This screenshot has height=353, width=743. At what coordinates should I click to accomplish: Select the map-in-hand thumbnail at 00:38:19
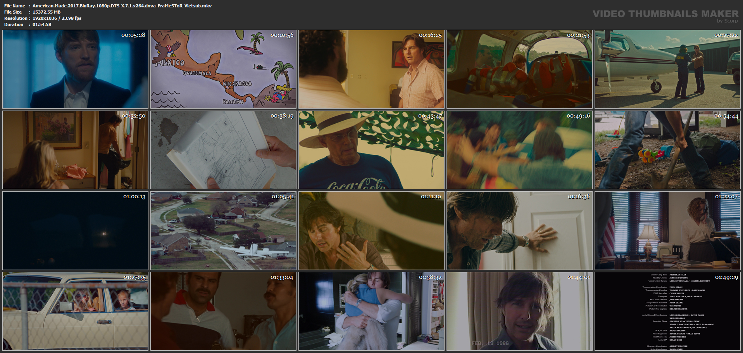223,150
